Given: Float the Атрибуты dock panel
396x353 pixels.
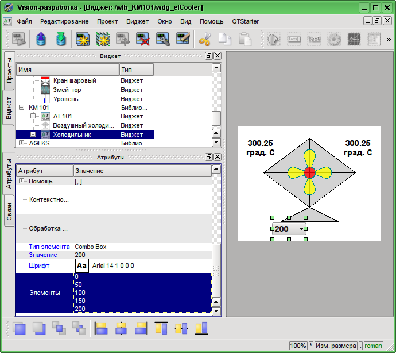Looking at the screenshot, I should tap(209, 157).
